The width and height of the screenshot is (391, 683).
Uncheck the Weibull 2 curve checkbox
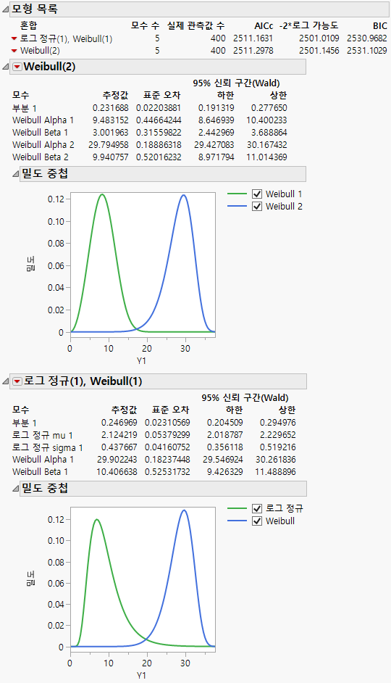(257, 206)
